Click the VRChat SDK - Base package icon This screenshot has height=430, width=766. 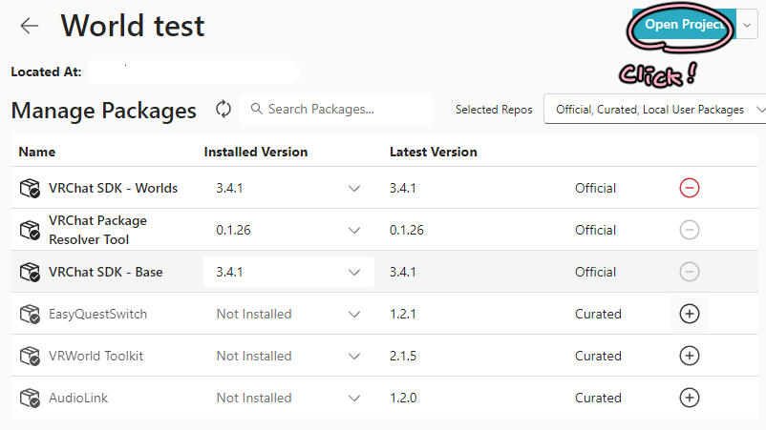[x=30, y=272]
